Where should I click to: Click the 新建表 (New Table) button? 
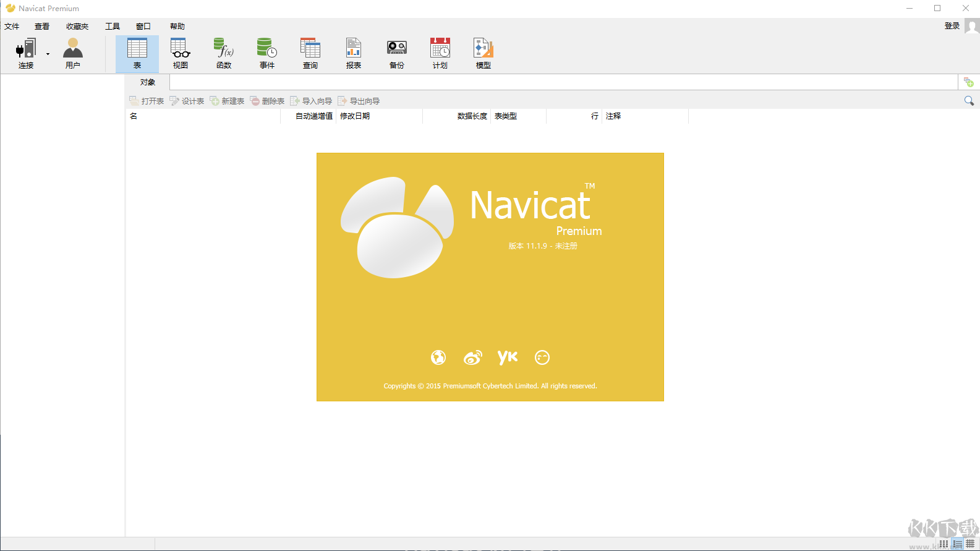click(227, 101)
